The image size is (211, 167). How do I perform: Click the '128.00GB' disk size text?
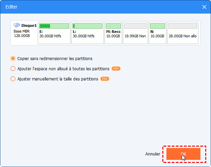(x=22, y=36)
